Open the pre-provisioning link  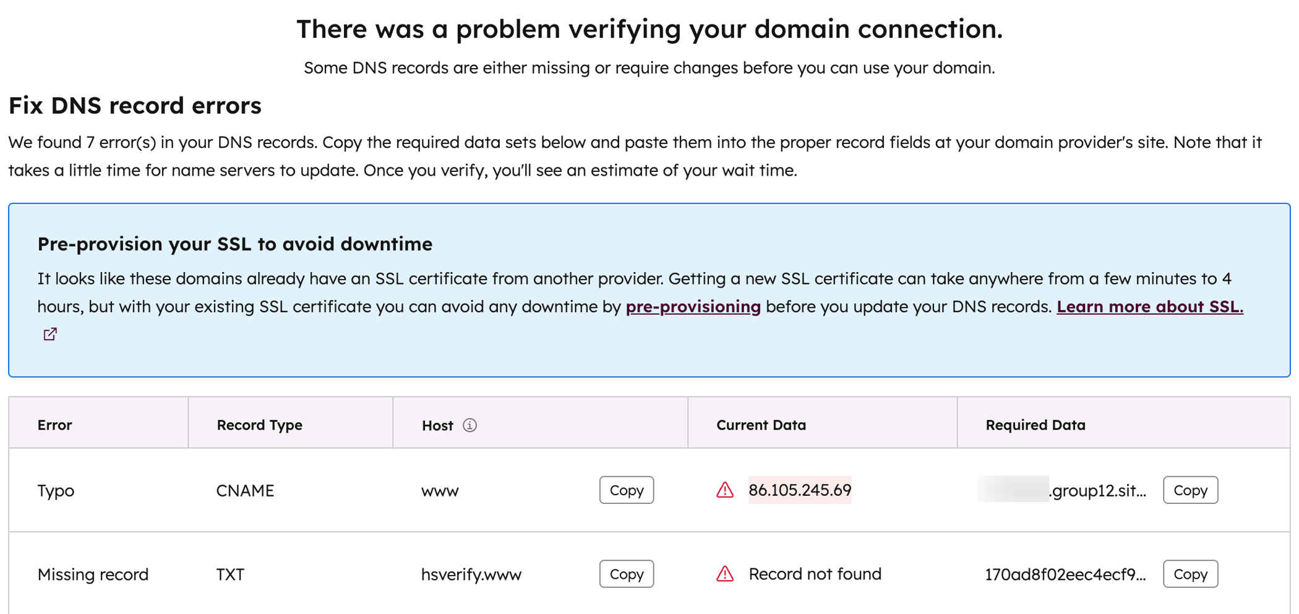pyautogui.click(x=692, y=306)
